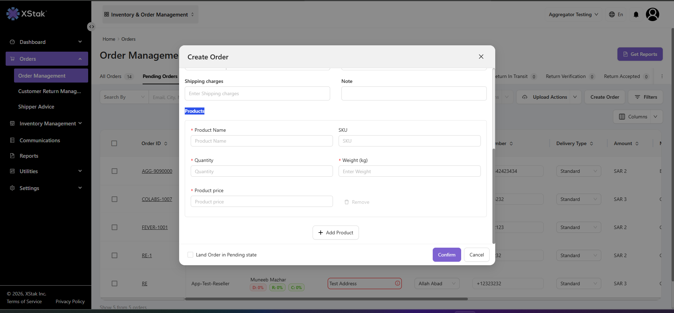Toggle the select-all orders header checkbox
The width and height of the screenshot is (674, 313).
(x=114, y=143)
